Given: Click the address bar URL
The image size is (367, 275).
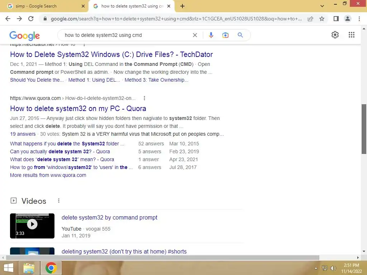Looking at the screenshot, I should [x=176, y=19].
